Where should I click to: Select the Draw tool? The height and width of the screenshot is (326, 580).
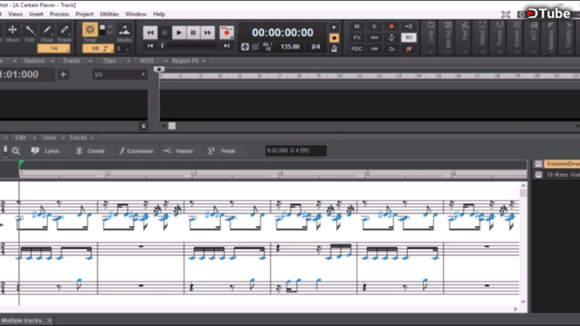coord(47,33)
